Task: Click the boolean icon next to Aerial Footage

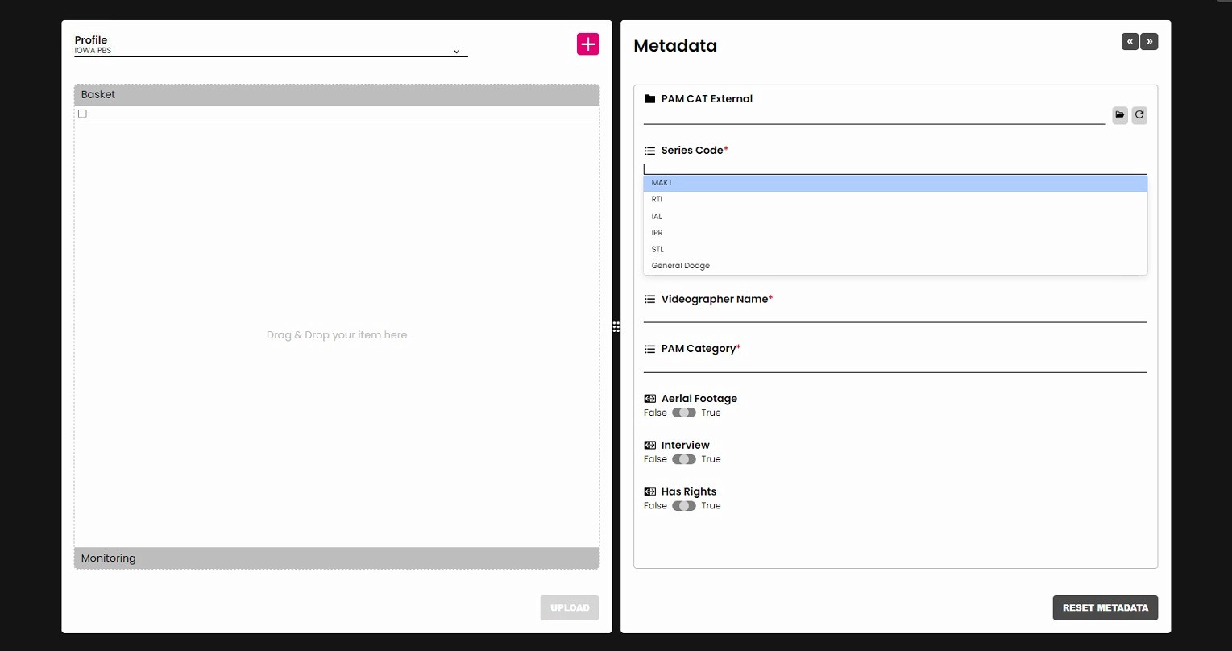Action: [x=649, y=398]
